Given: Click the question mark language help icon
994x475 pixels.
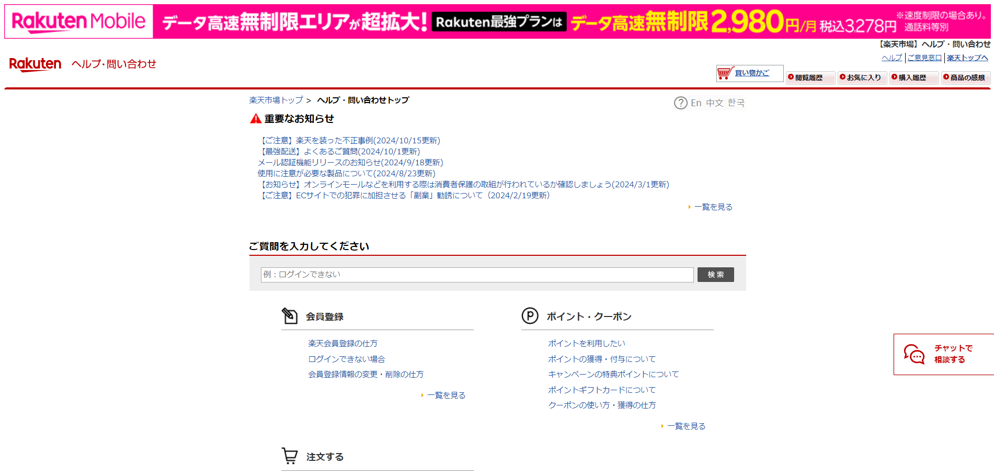Looking at the screenshot, I should pos(680,103).
